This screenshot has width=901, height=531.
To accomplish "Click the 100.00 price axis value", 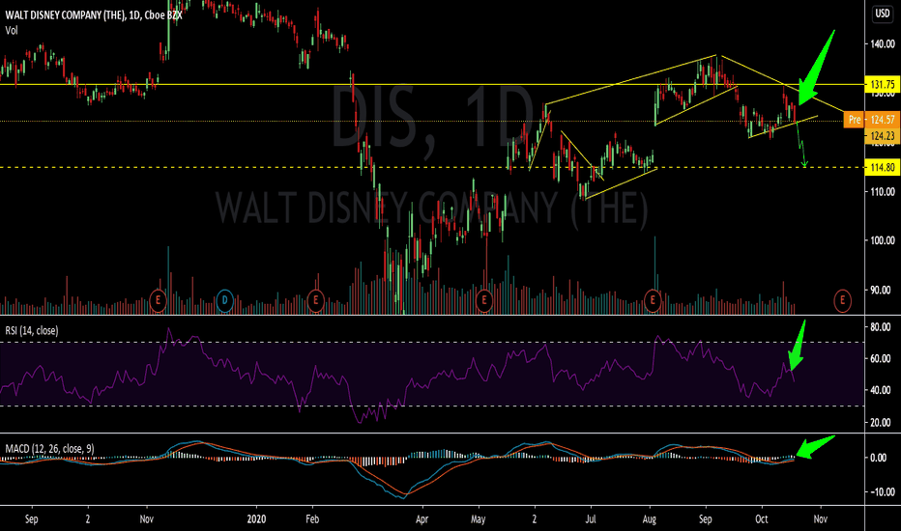I will click(882, 240).
